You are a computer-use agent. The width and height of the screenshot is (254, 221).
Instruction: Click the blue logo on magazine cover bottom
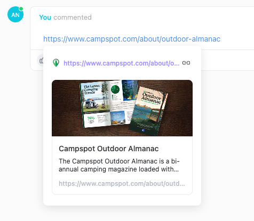coord(143,130)
